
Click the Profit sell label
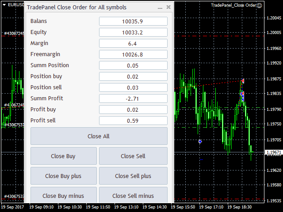tap(43, 121)
